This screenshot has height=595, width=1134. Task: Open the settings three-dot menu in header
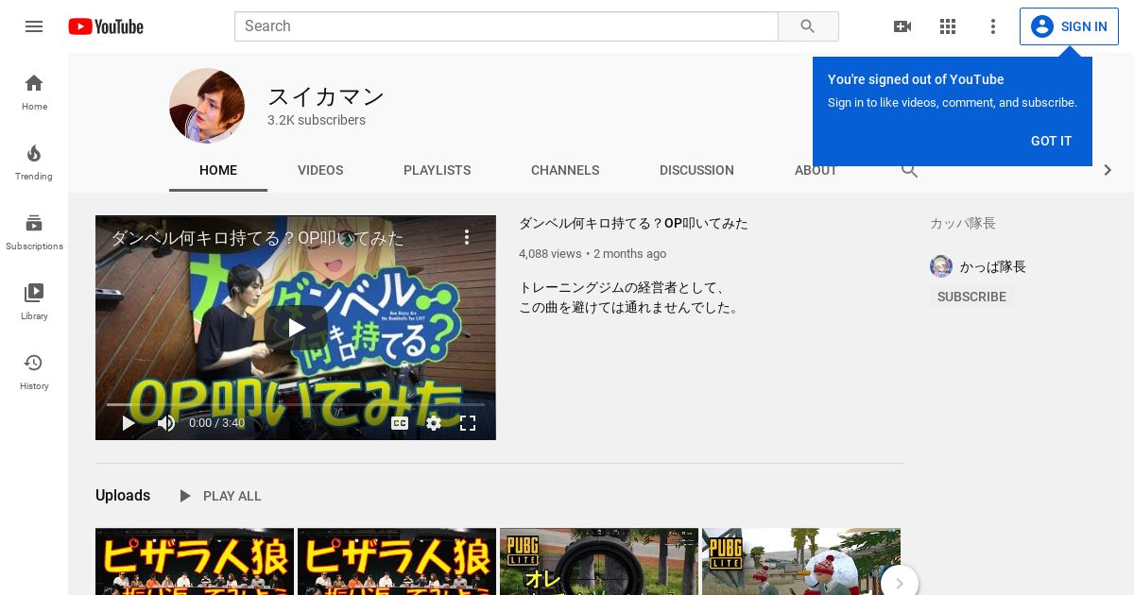(x=993, y=26)
